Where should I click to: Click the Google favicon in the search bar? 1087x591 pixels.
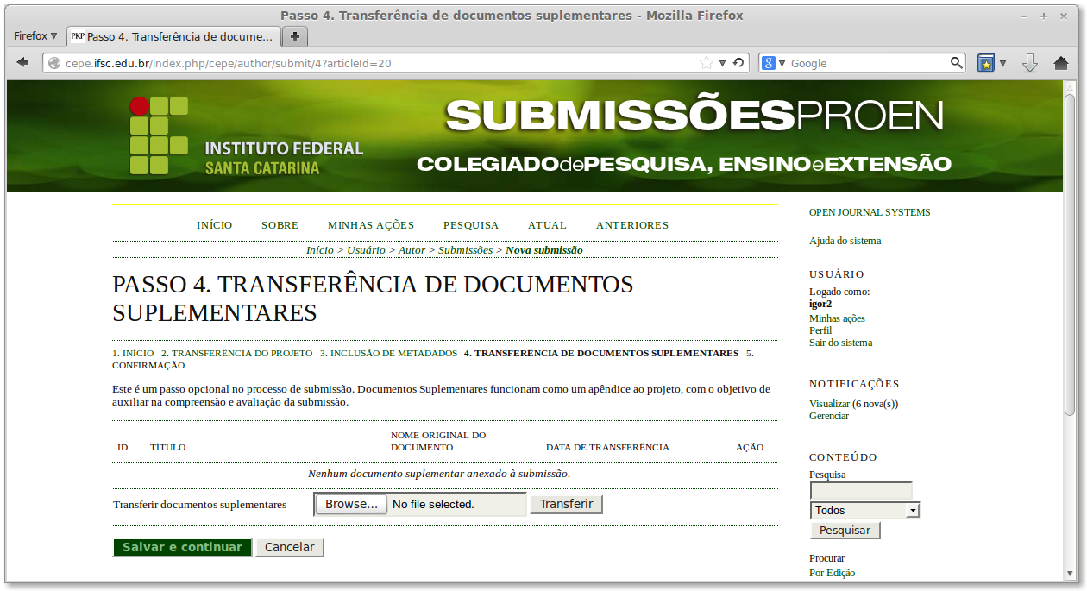tap(768, 62)
